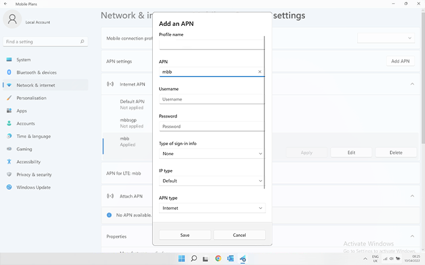Save the new APN profile
The height and width of the screenshot is (265, 425).
pos(185,235)
